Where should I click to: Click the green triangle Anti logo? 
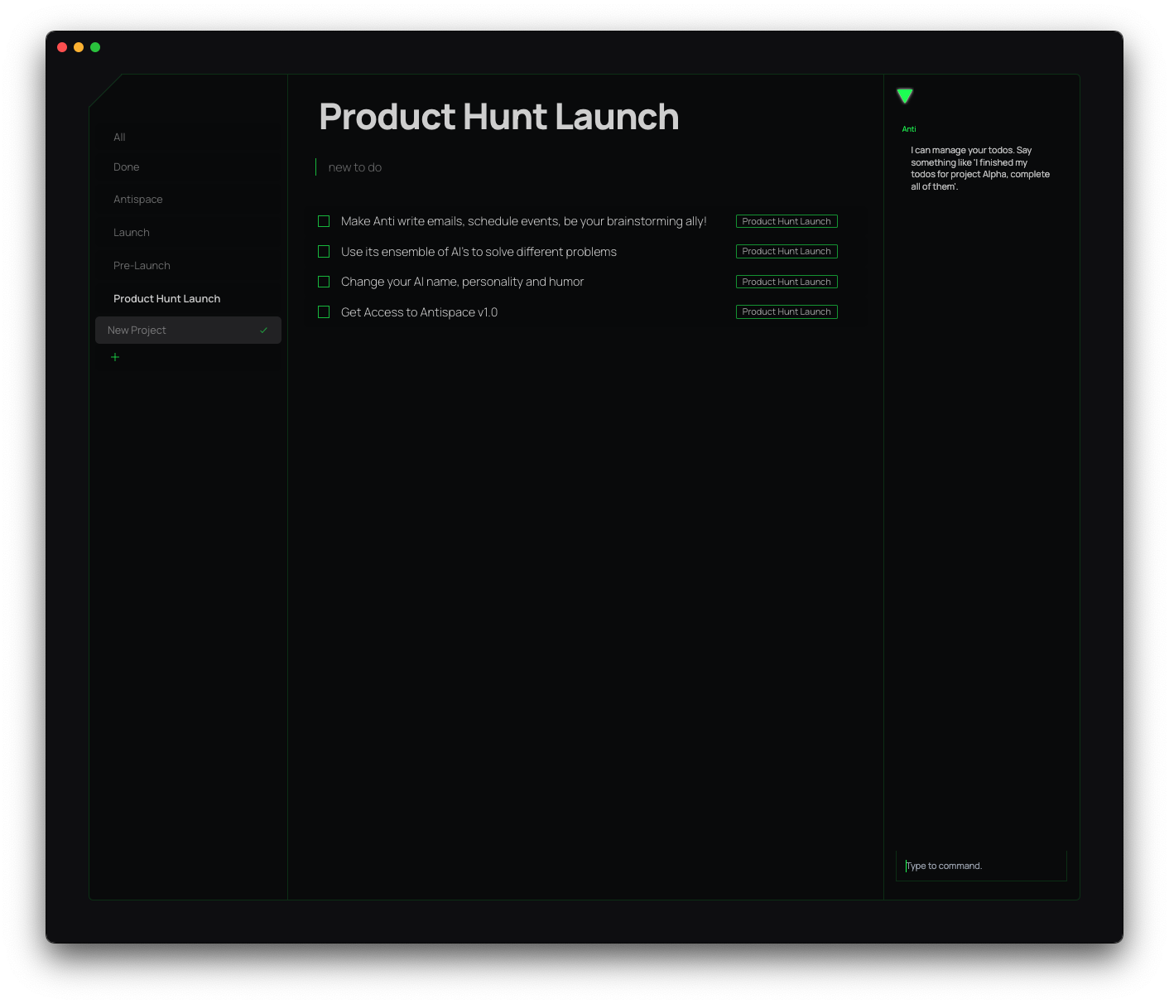pyautogui.click(x=905, y=96)
